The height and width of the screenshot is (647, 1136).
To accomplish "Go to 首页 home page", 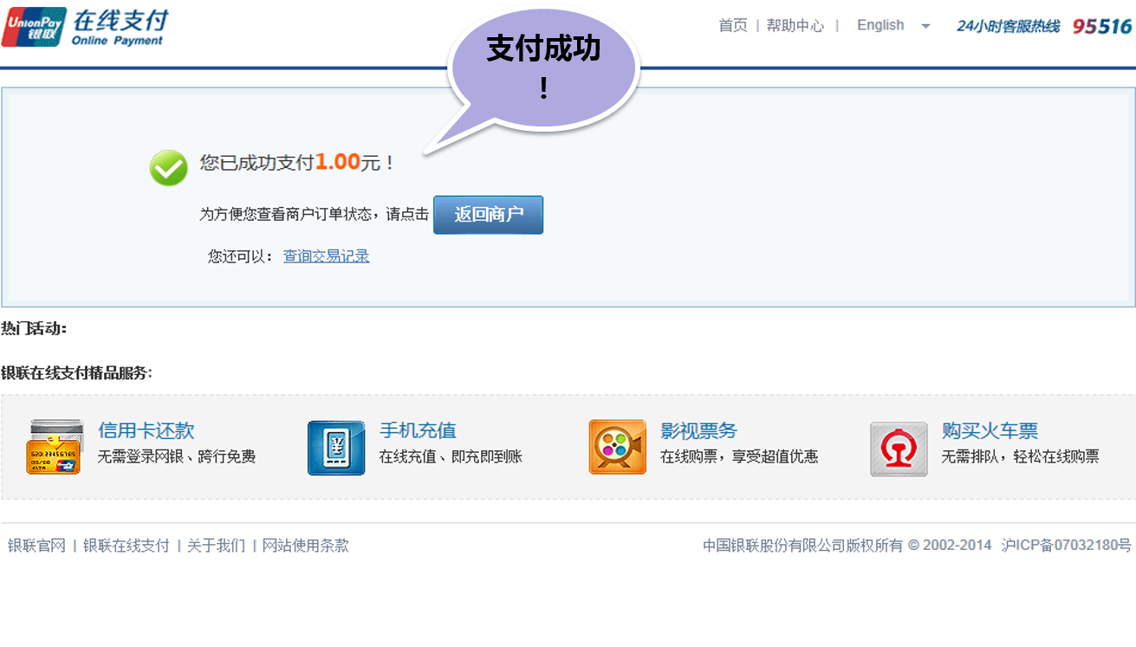I will point(732,25).
